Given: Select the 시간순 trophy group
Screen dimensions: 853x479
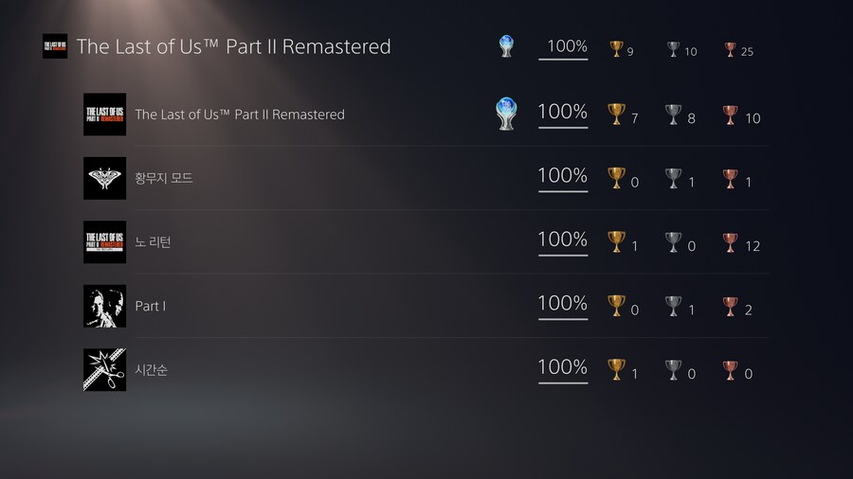Looking at the screenshot, I should (x=152, y=370).
